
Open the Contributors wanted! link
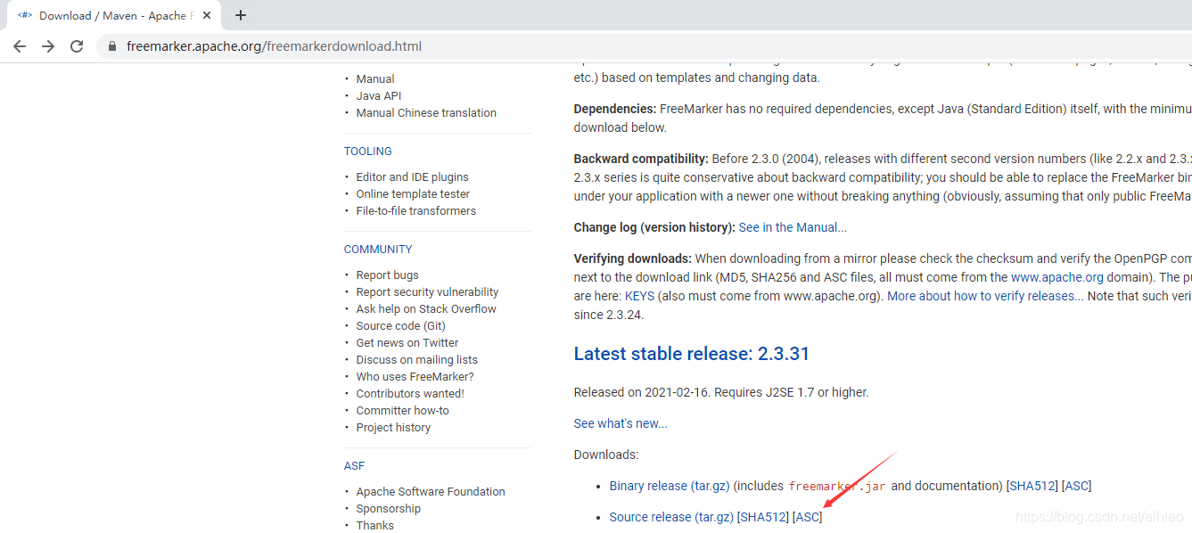click(x=410, y=393)
